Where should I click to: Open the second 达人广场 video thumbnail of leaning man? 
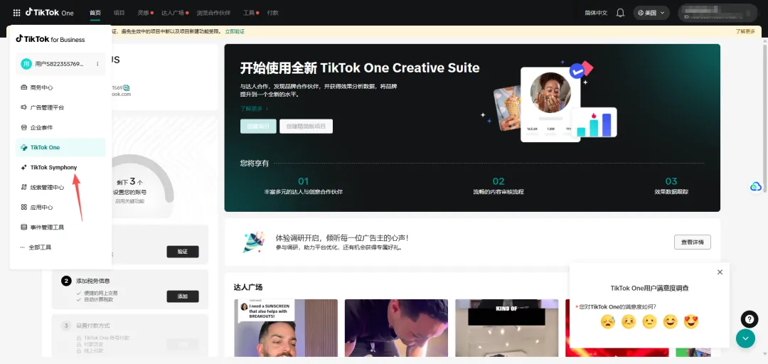click(396, 328)
